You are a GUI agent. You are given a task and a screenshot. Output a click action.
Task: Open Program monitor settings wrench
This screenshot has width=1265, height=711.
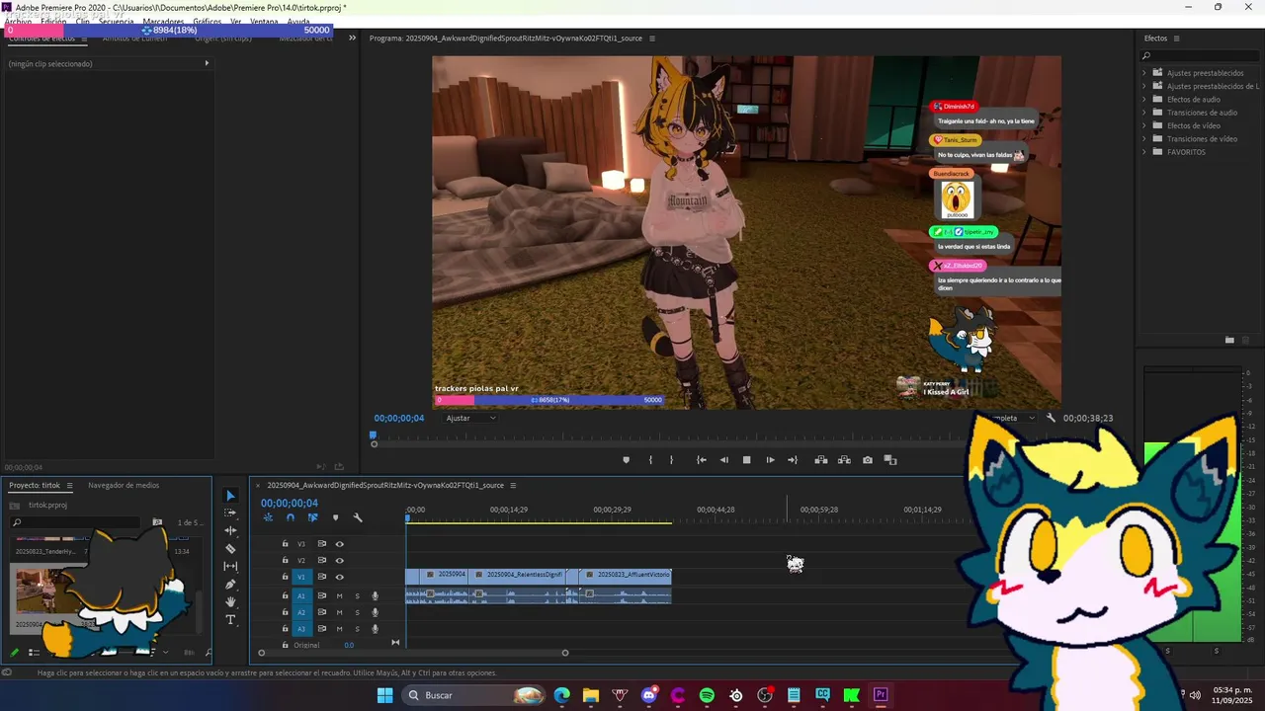1051,418
